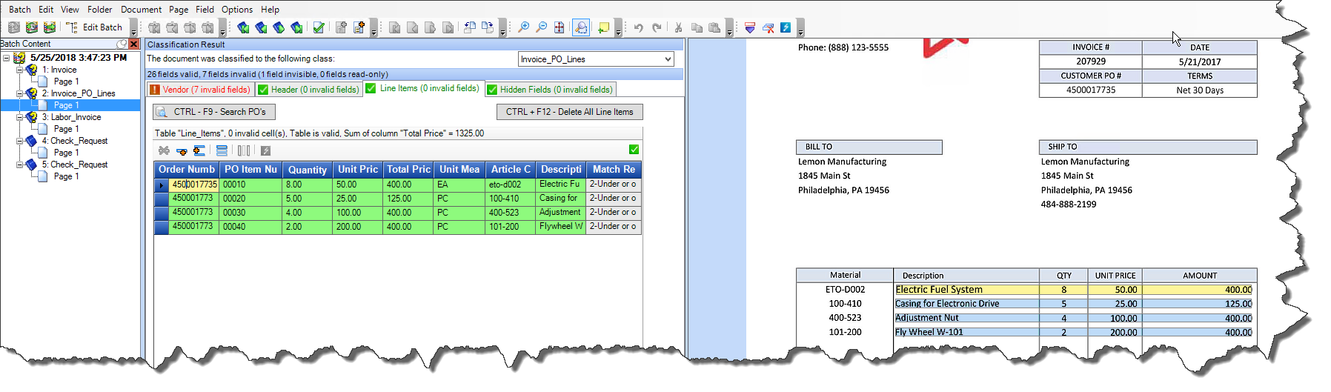The width and height of the screenshot is (1331, 392).
Task: Click the add-document icon with orange plus
Action: pyautogui.click(x=359, y=27)
